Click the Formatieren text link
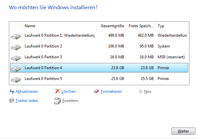The width and height of the screenshot is (198, 139). (111, 91)
